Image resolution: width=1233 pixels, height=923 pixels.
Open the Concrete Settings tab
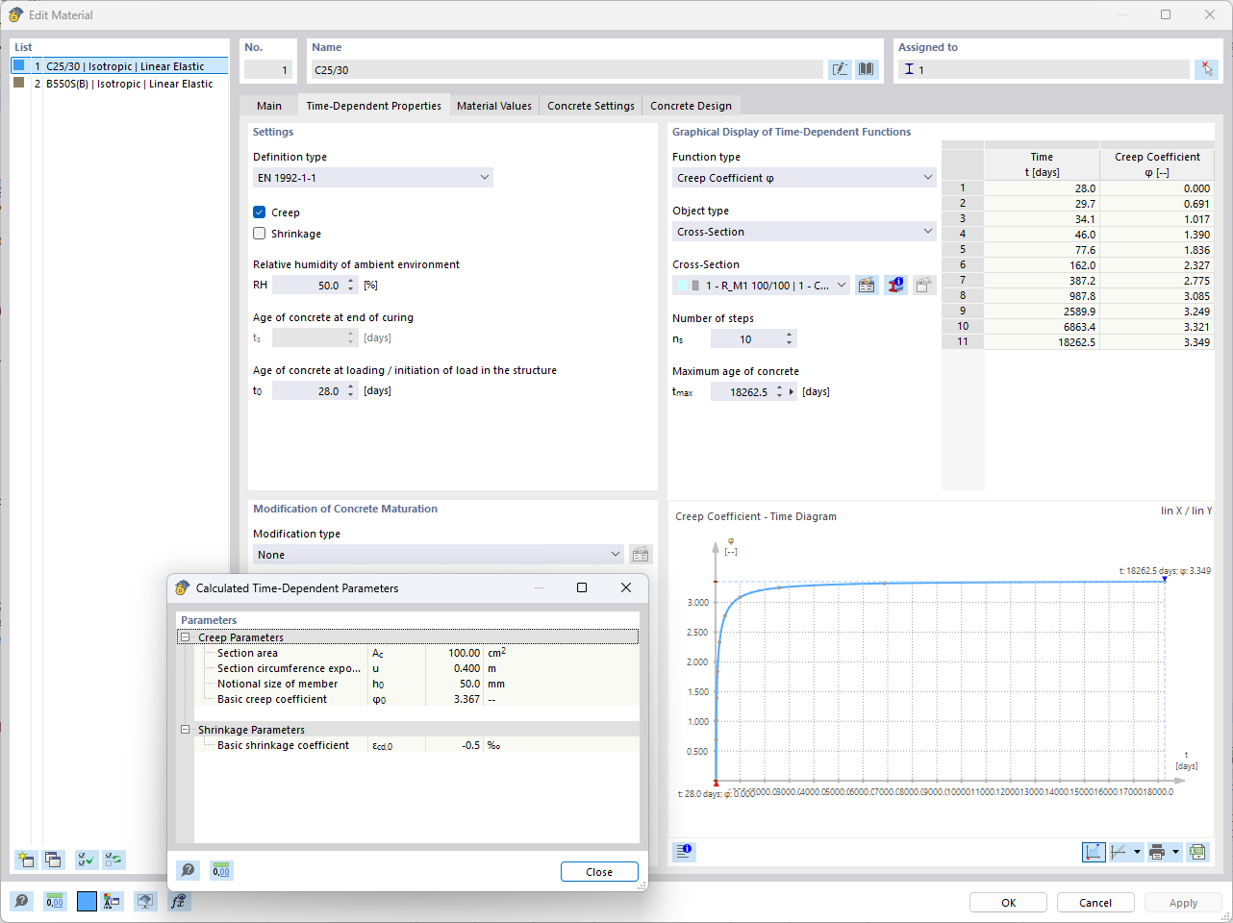[x=591, y=106]
